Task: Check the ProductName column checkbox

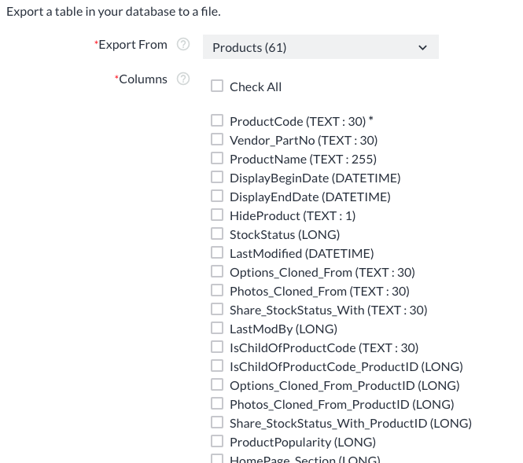Action: point(217,158)
